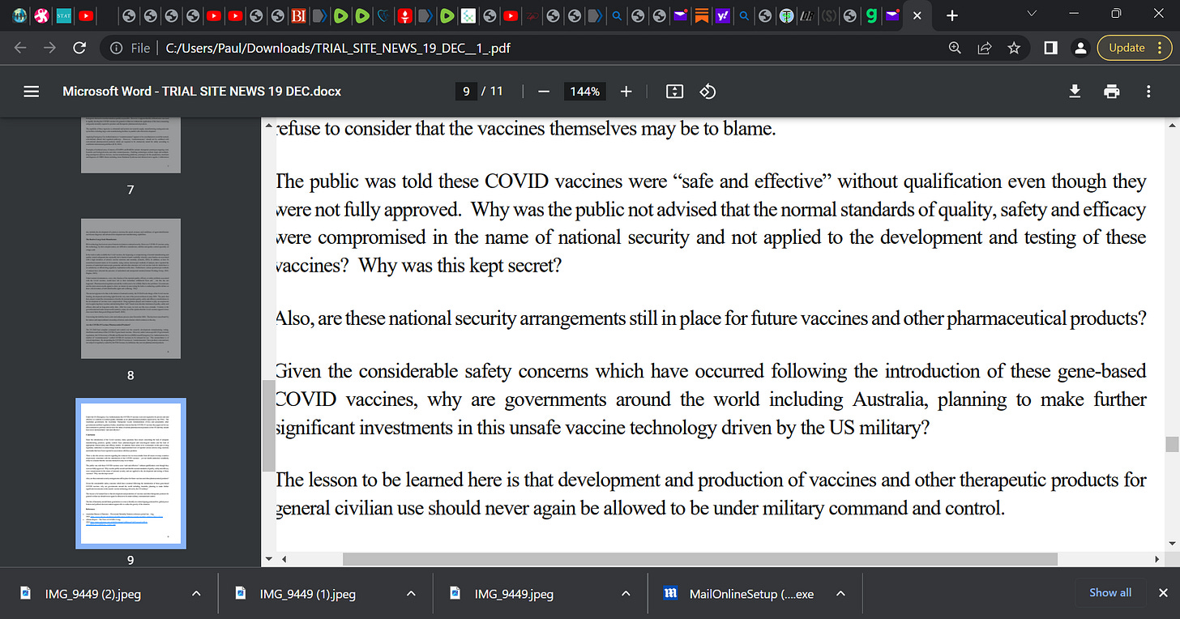Click the page number input field

click(x=466, y=92)
